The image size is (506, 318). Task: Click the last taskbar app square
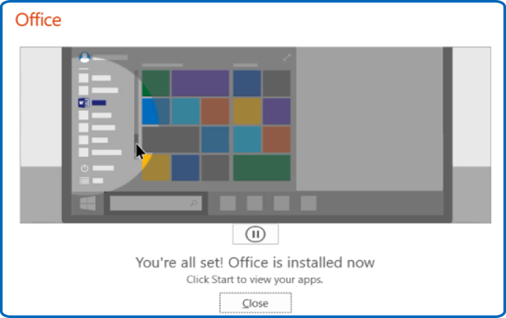coord(308,203)
